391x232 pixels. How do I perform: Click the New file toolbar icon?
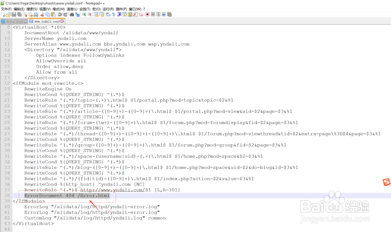[3, 14]
